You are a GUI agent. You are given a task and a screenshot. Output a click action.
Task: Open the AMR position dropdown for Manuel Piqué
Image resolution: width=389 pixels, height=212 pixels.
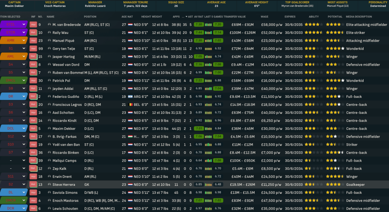24,41
